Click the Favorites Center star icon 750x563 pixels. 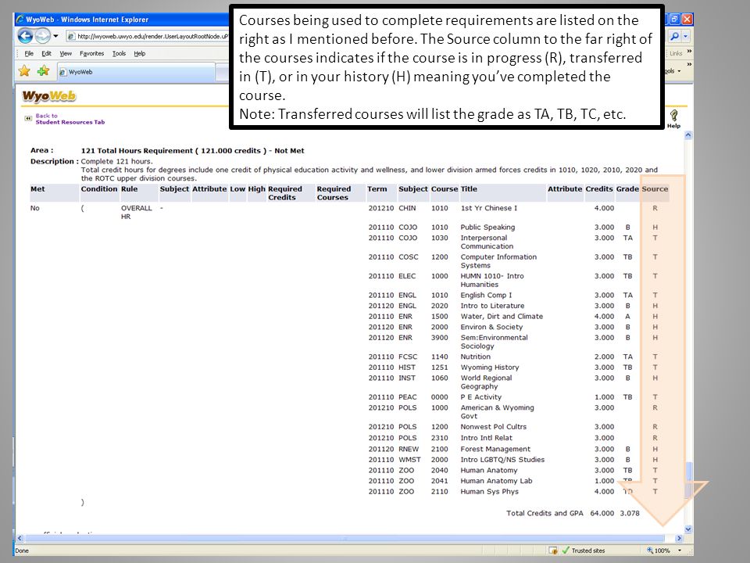point(24,71)
